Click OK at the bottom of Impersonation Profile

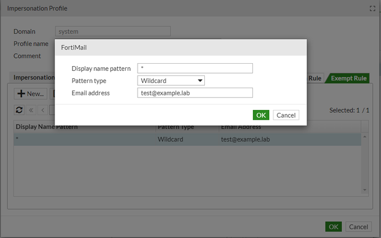(333, 226)
